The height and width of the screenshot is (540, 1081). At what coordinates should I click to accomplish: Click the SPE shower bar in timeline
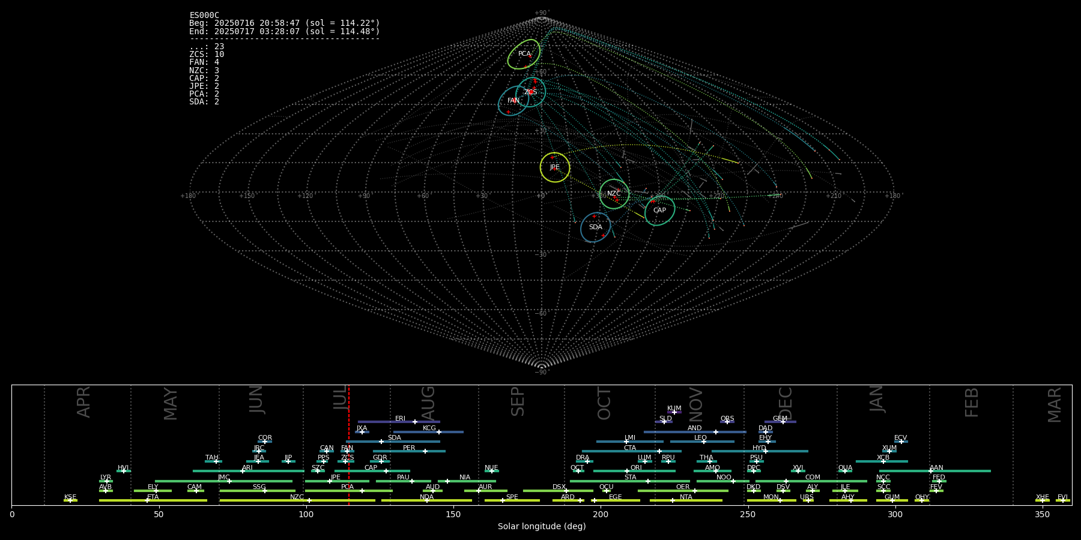(512, 500)
